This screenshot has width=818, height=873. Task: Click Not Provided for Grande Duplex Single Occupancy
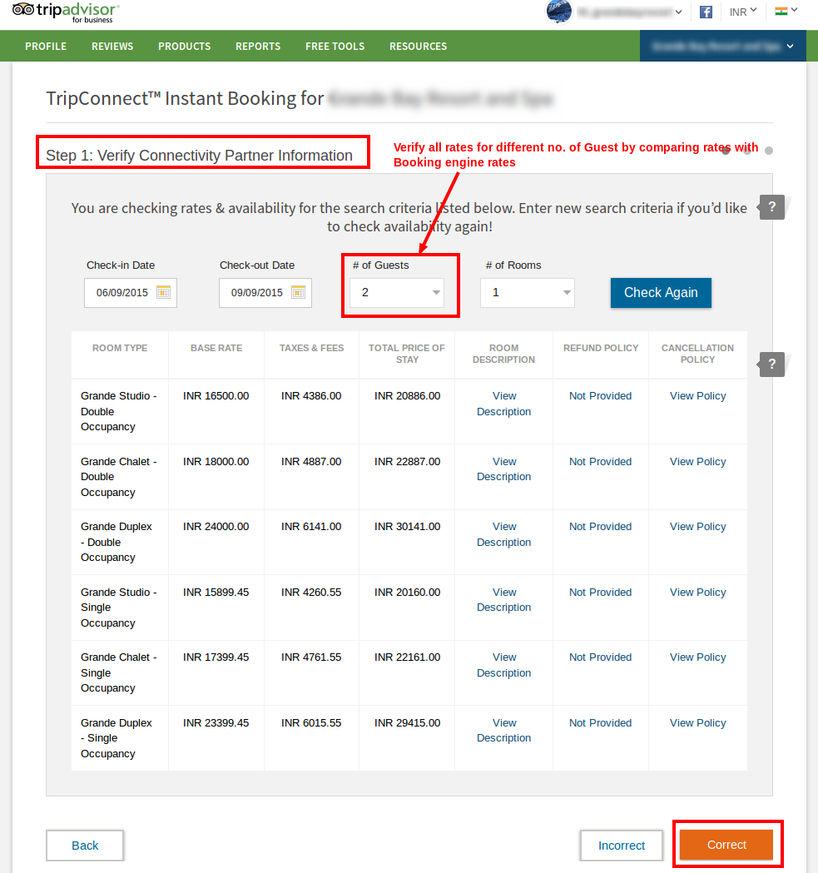(600, 722)
